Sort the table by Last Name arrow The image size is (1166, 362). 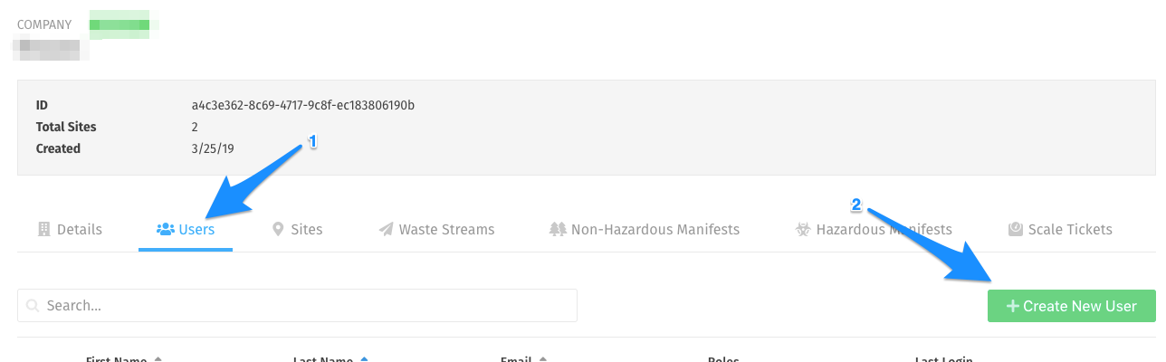[364, 359]
